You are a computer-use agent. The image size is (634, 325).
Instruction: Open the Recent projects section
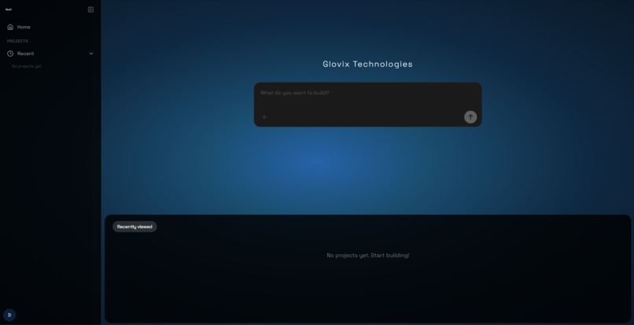50,54
